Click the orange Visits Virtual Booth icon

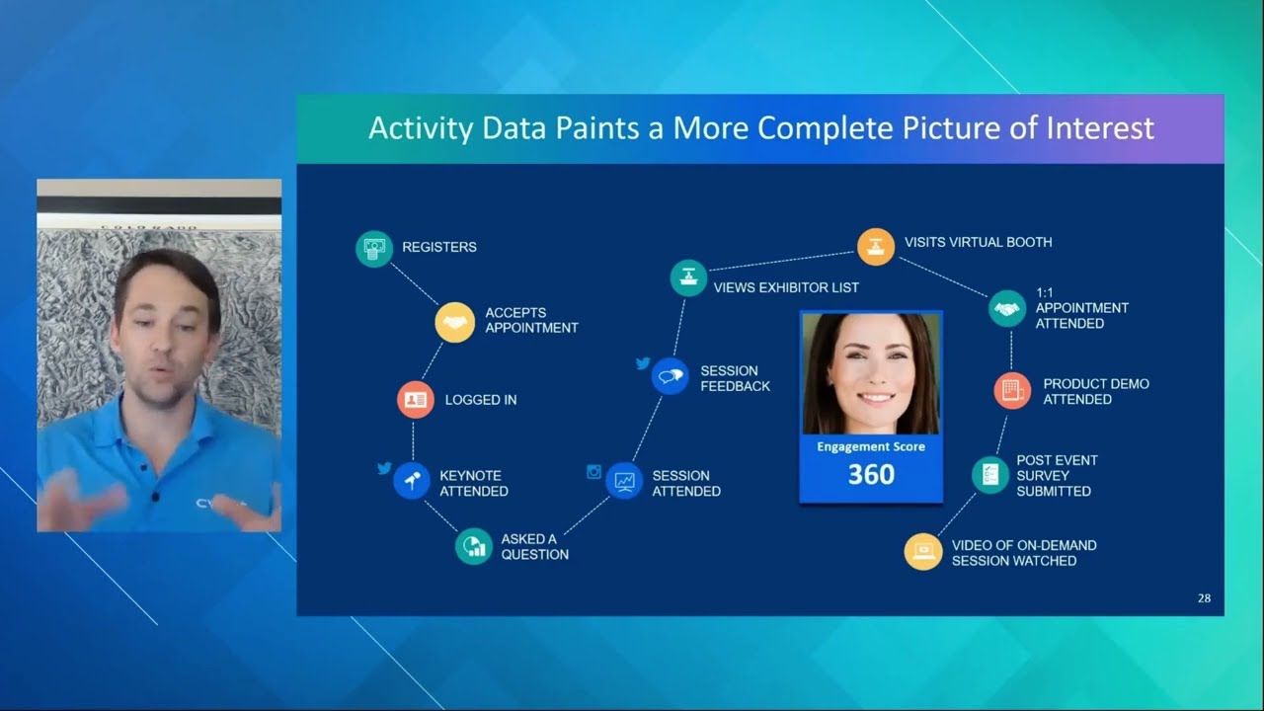[876, 247]
